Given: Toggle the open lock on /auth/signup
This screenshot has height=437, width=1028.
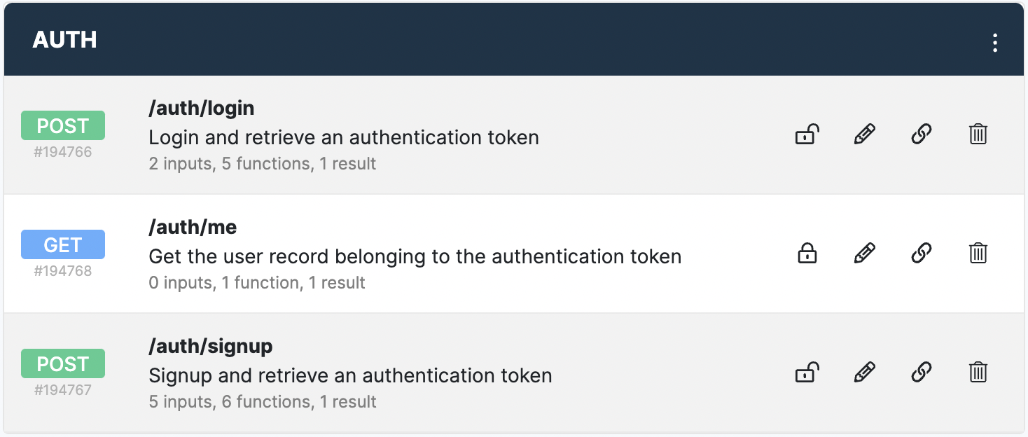Looking at the screenshot, I should pos(807,372).
